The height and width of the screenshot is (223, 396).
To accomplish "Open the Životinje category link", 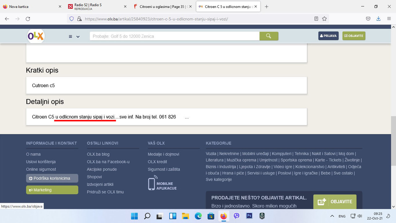I will coord(352,160).
